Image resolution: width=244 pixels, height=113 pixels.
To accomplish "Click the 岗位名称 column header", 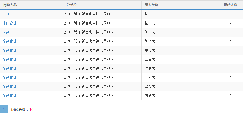I will (x=30, y=5).
